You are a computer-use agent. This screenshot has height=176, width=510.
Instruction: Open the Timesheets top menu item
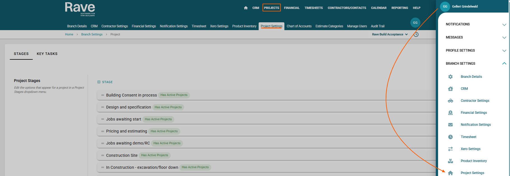(x=314, y=8)
